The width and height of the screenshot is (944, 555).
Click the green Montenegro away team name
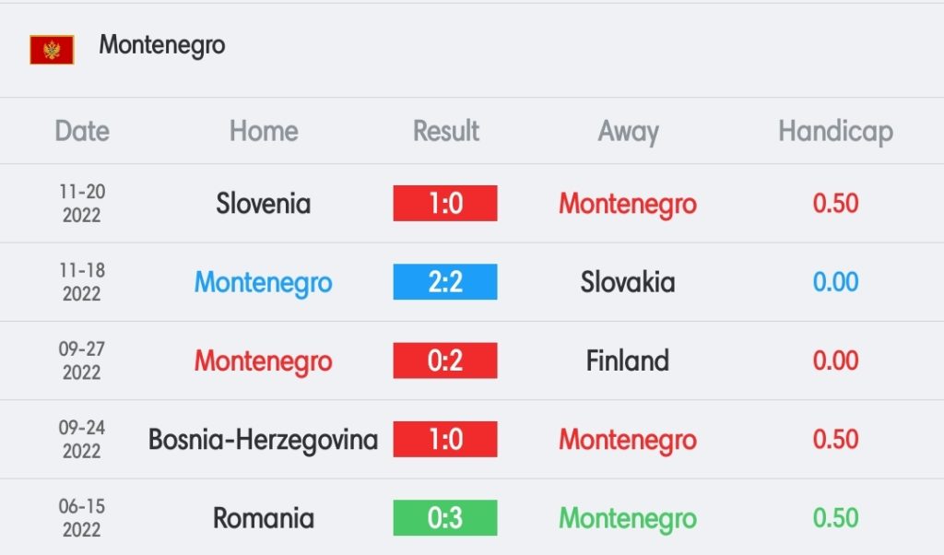pos(628,518)
